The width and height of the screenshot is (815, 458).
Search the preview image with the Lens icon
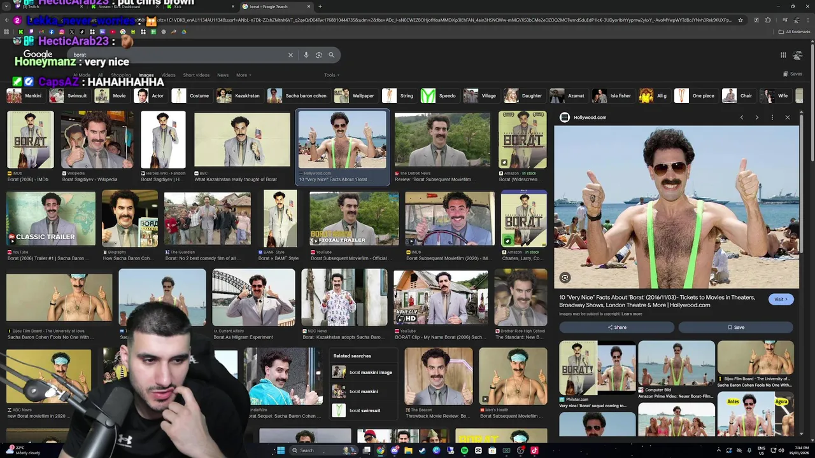click(x=565, y=278)
